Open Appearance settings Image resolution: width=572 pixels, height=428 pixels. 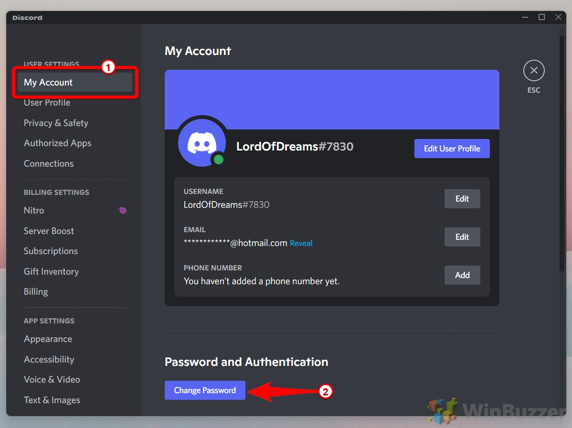point(48,339)
